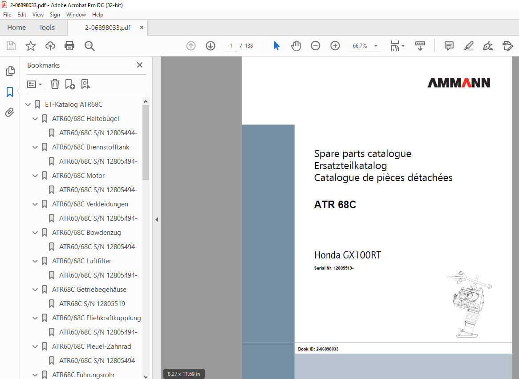This screenshot has height=379, width=519.
Task: Collapse navigation pane with side arrow
Action: [x=157, y=219]
